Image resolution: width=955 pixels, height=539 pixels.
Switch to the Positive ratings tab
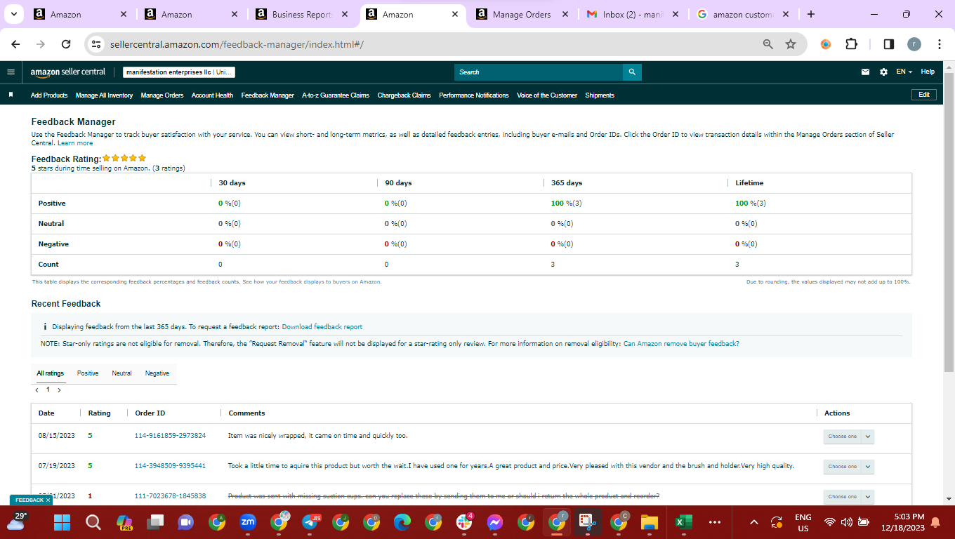tap(88, 373)
